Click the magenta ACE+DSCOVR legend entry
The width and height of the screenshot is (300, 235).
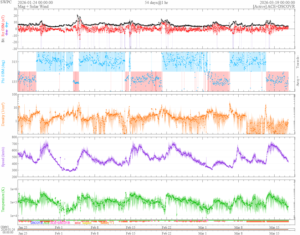[60, 223]
